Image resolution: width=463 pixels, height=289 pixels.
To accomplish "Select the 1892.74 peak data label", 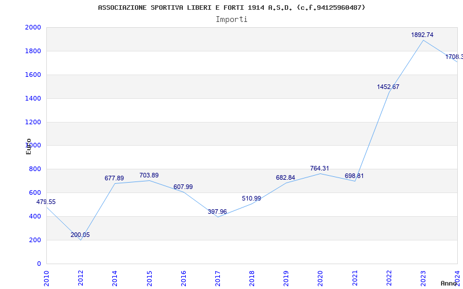I will coord(422,35).
